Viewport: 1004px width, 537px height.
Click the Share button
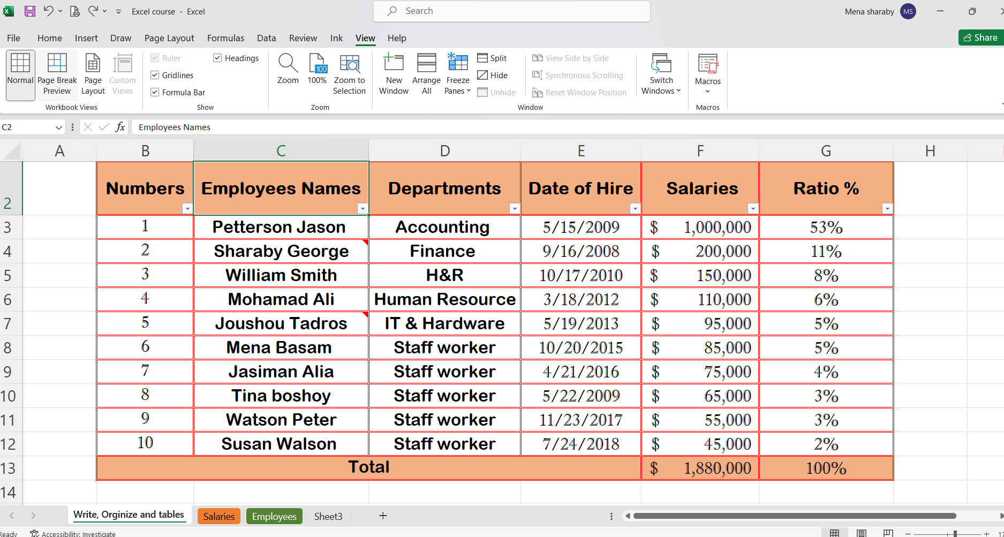(980, 37)
